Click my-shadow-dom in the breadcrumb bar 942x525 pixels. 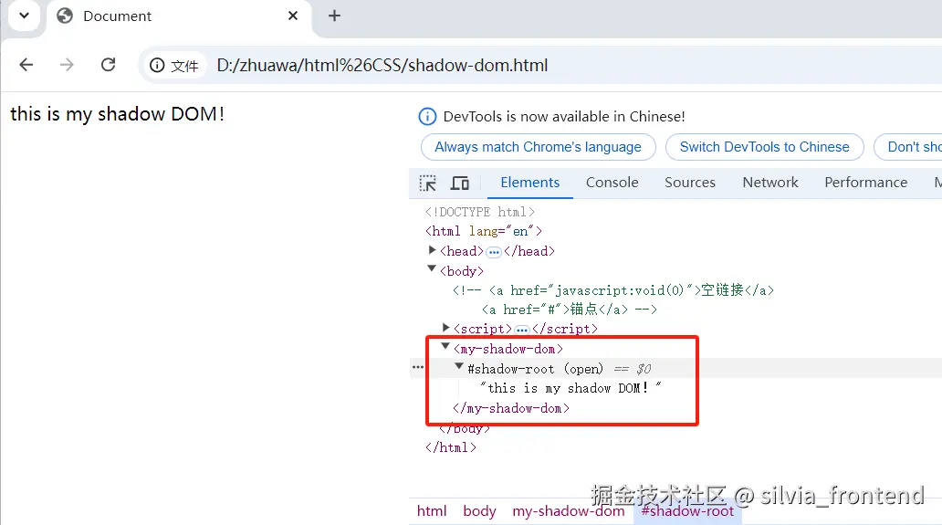click(x=569, y=511)
